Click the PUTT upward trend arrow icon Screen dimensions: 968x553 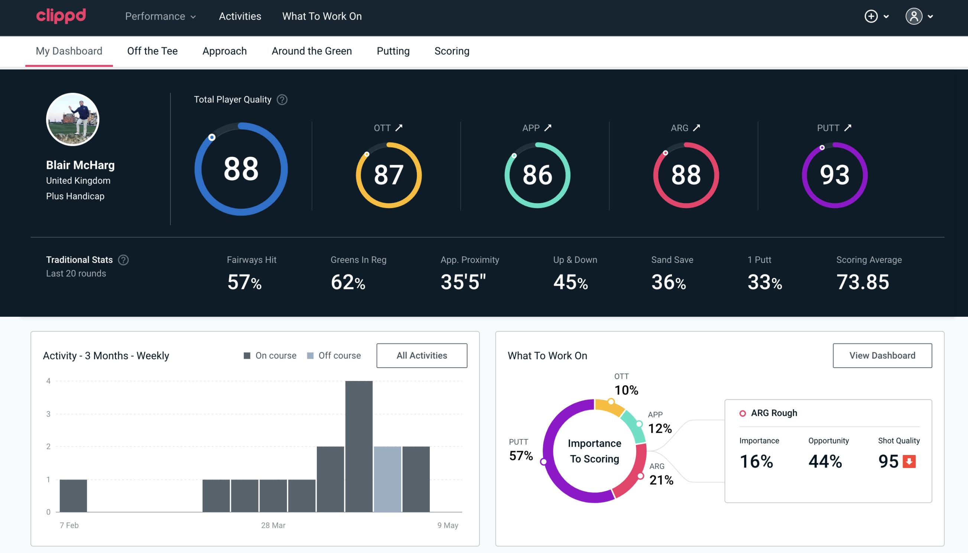pyautogui.click(x=850, y=128)
